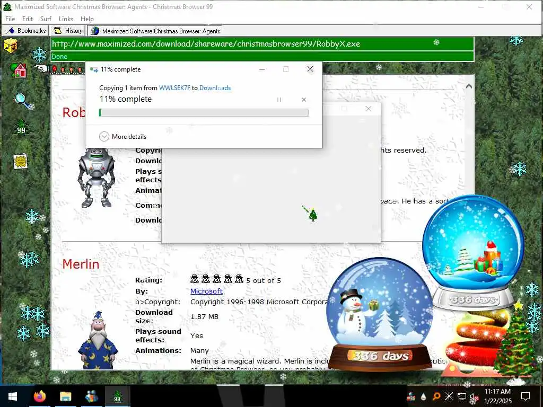Switch to the Bookmarks tab

click(25, 31)
